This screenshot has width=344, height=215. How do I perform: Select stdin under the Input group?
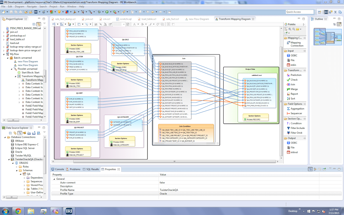click(x=291, y=65)
